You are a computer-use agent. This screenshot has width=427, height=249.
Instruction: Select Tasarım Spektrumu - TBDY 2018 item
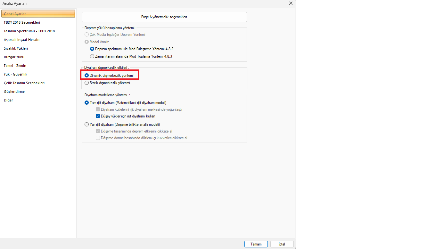tap(29, 31)
